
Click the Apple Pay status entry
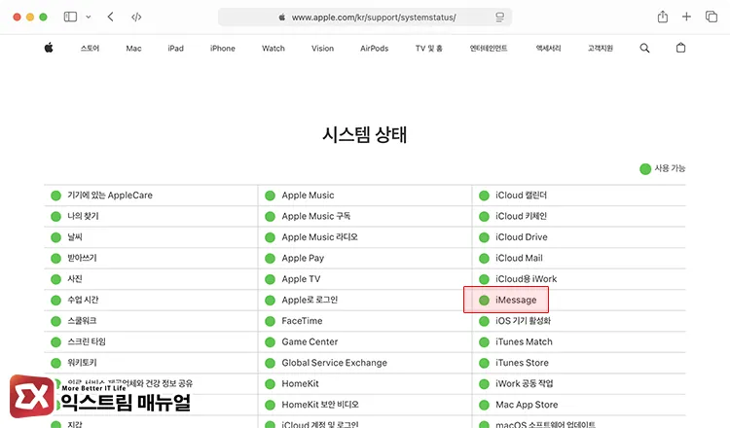pyautogui.click(x=303, y=258)
